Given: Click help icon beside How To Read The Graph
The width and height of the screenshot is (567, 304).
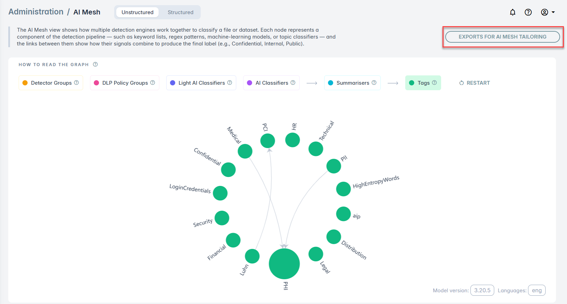Looking at the screenshot, I should pos(96,64).
